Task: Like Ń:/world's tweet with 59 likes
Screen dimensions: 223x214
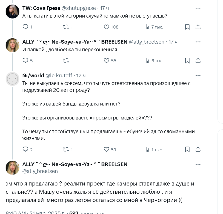Action: click(x=107, y=149)
